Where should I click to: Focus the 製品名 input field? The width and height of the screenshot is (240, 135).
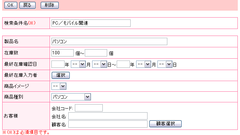coord(109,41)
